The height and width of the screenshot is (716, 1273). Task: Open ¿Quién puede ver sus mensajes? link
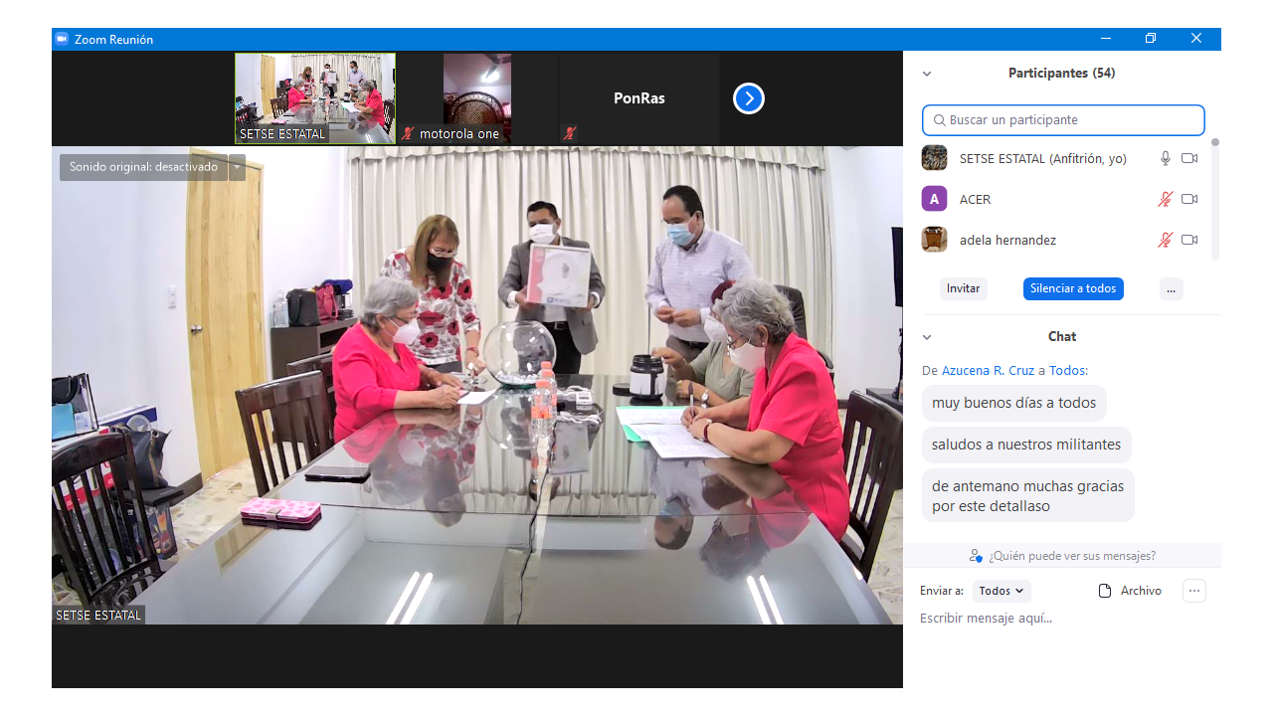pos(1071,556)
